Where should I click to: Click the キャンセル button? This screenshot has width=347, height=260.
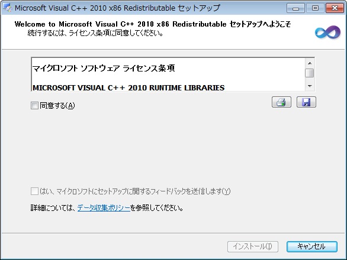[312, 246]
